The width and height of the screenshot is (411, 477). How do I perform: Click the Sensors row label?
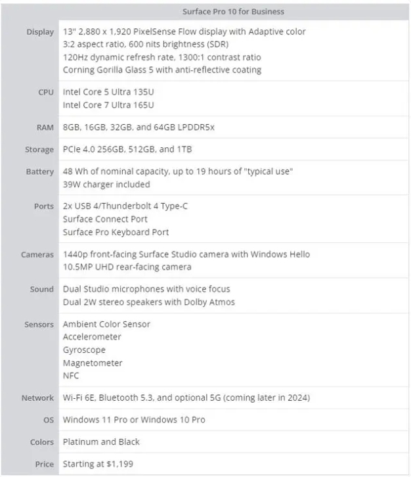click(x=39, y=324)
